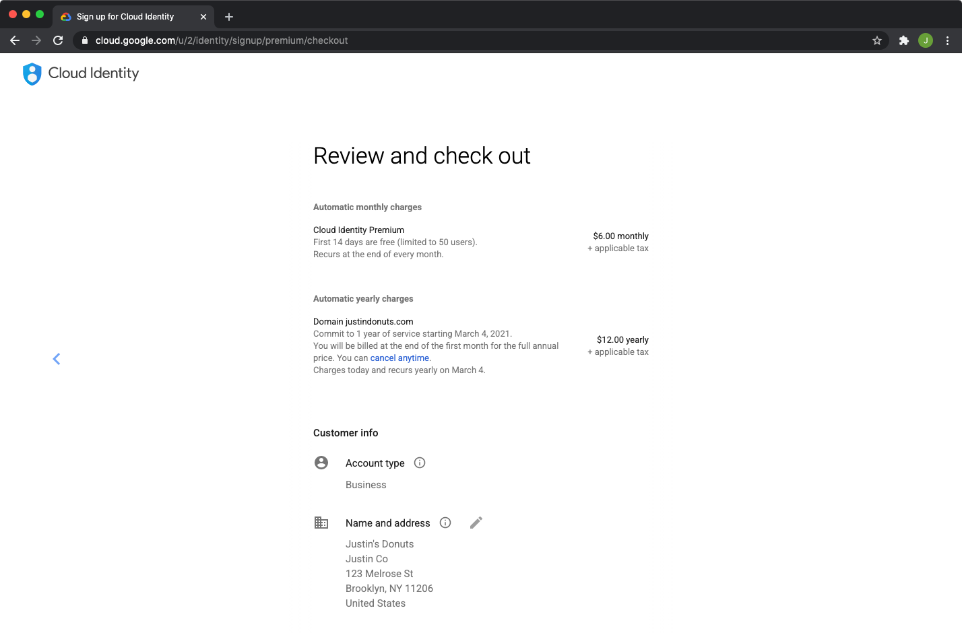The image size is (962, 633).
Task: Click the $12.00 yearly price
Action: point(622,340)
